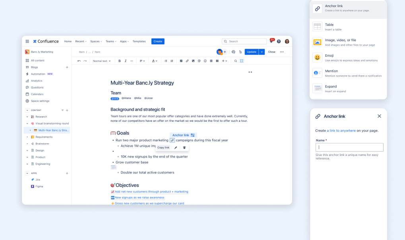Open the help question mark icon
405x240 pixels.
[x=279, y=41]
